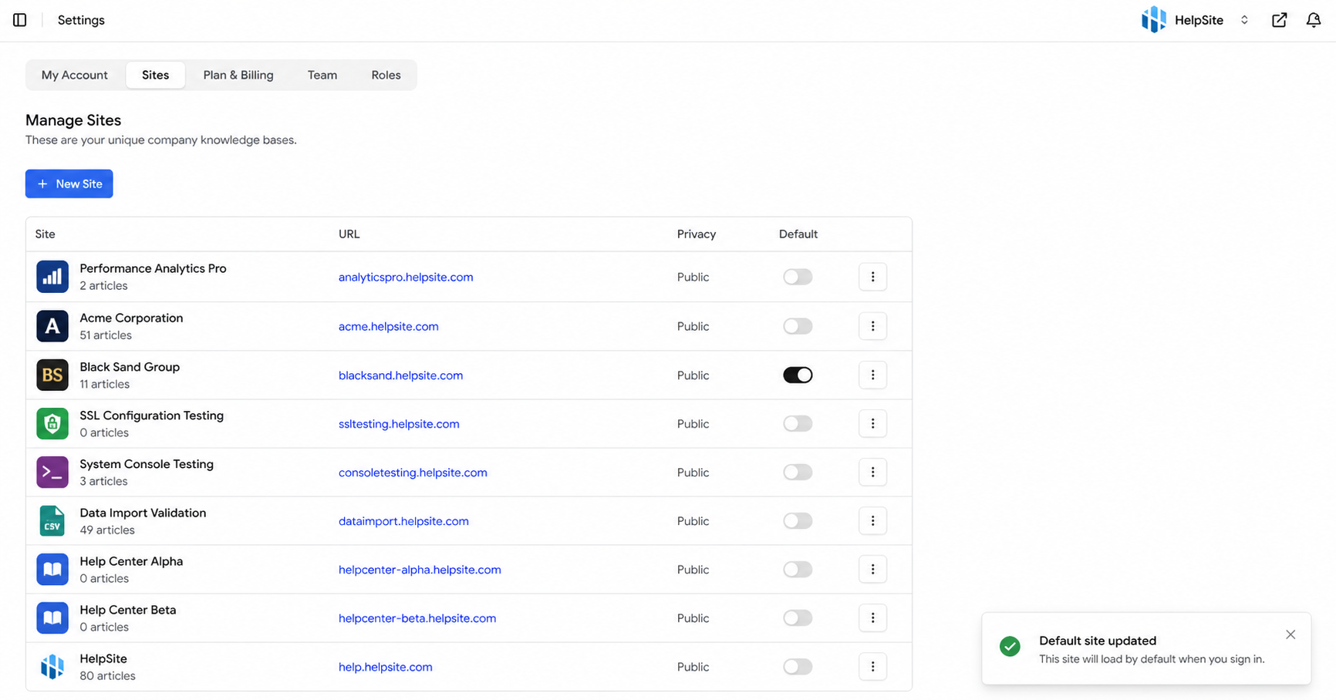Open more options for Black Sand Group

point(872,375)
